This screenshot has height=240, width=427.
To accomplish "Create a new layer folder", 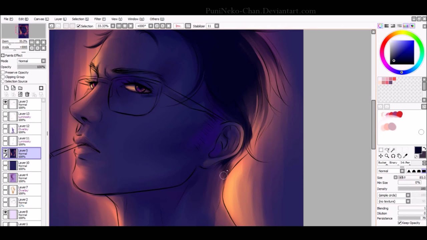I will point(20,88).
